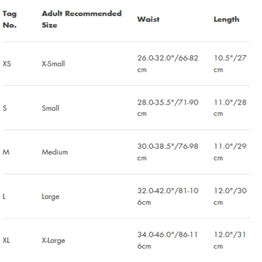Screen dimensions: 262x262
Task: Click the Adult Recommended Size header
Action: [82, 19]
